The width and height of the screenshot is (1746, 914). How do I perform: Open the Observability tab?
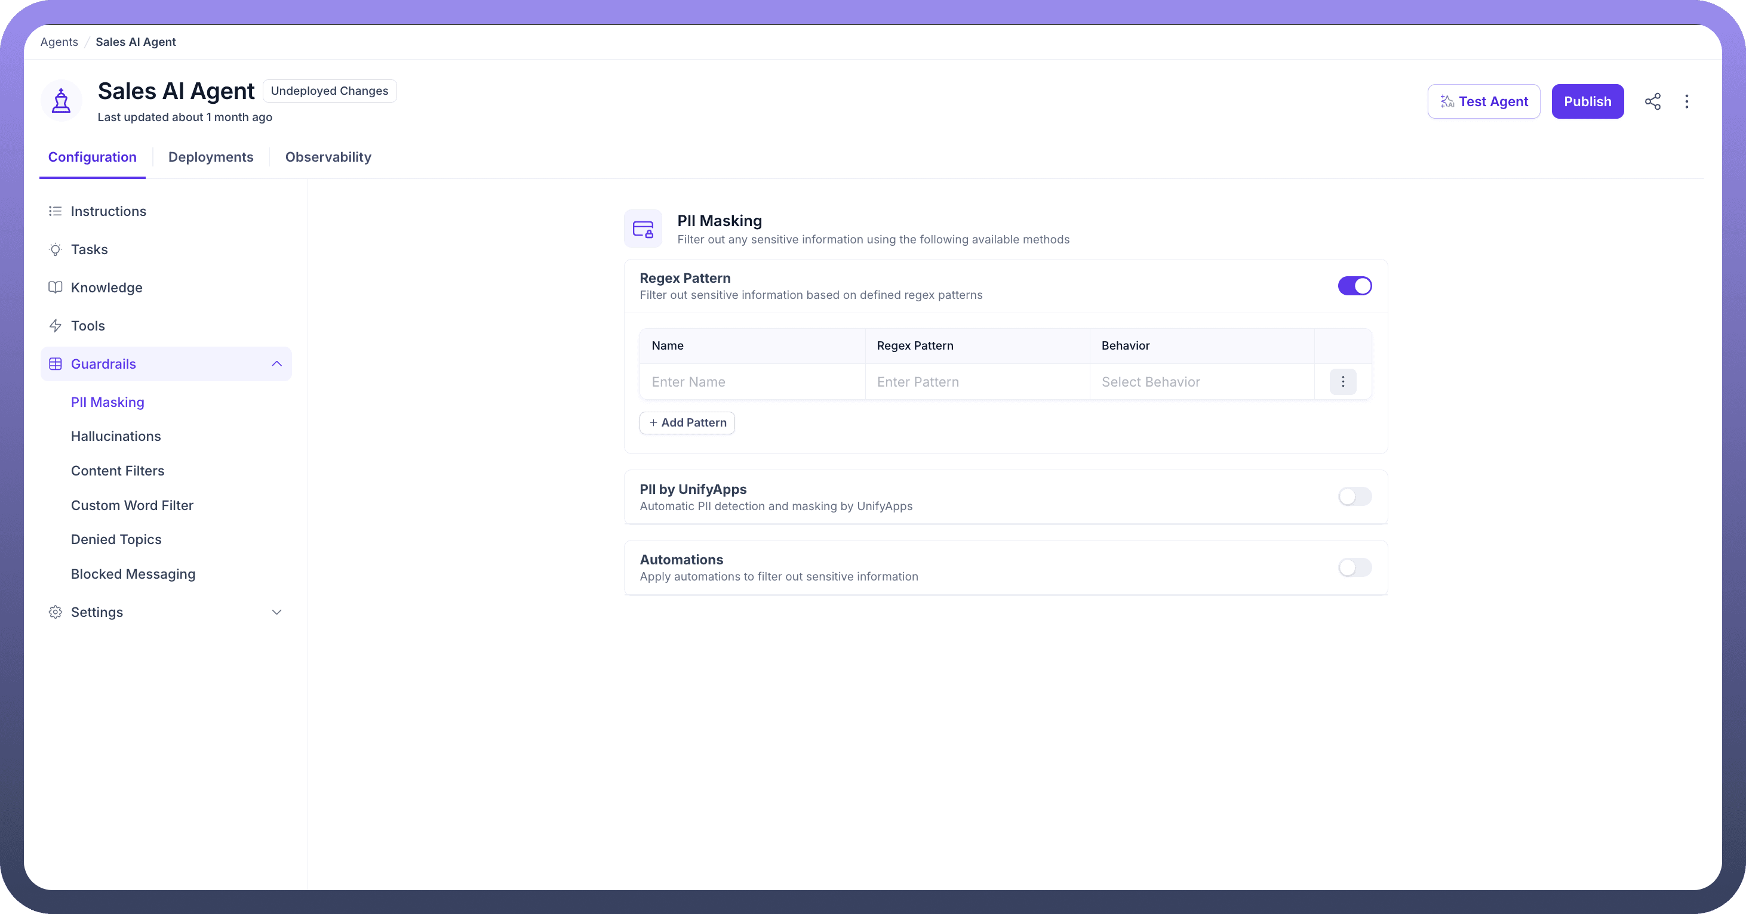[328, 157]
